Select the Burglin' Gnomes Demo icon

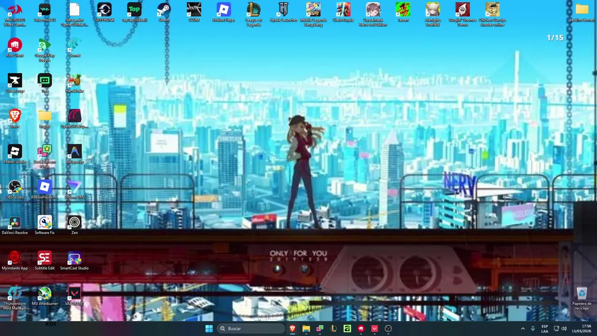coord(463,14)
